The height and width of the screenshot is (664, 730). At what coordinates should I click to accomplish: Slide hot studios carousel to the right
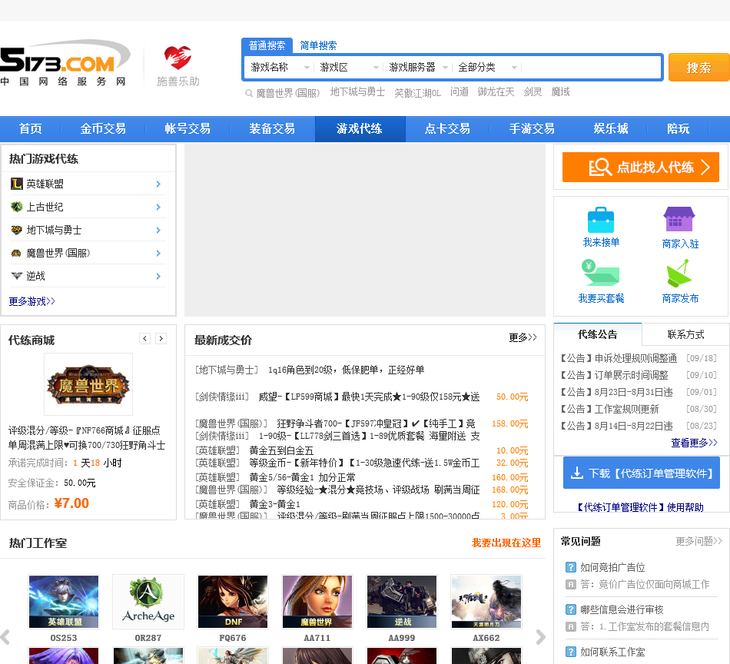click(540, 636)
